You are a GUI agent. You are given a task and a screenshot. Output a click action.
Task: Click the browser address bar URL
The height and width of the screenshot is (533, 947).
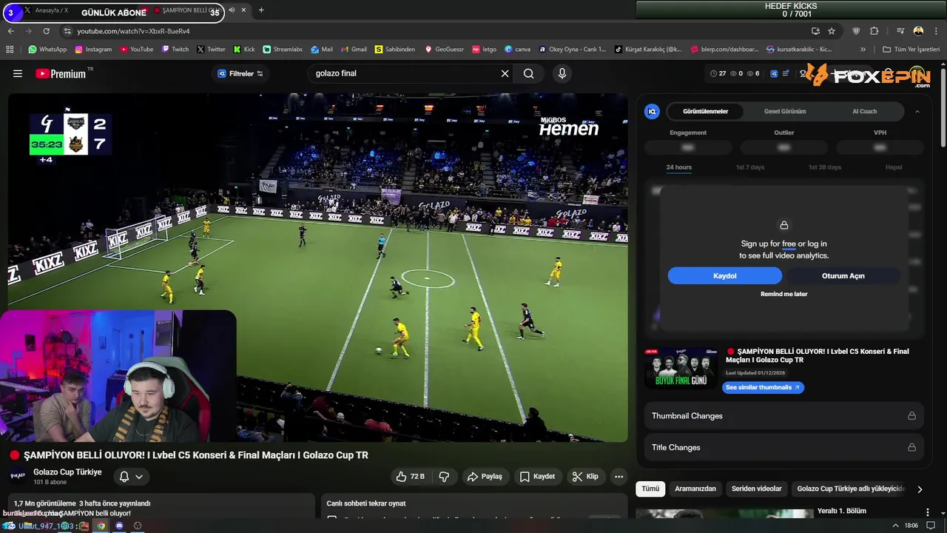pos(134,31)
